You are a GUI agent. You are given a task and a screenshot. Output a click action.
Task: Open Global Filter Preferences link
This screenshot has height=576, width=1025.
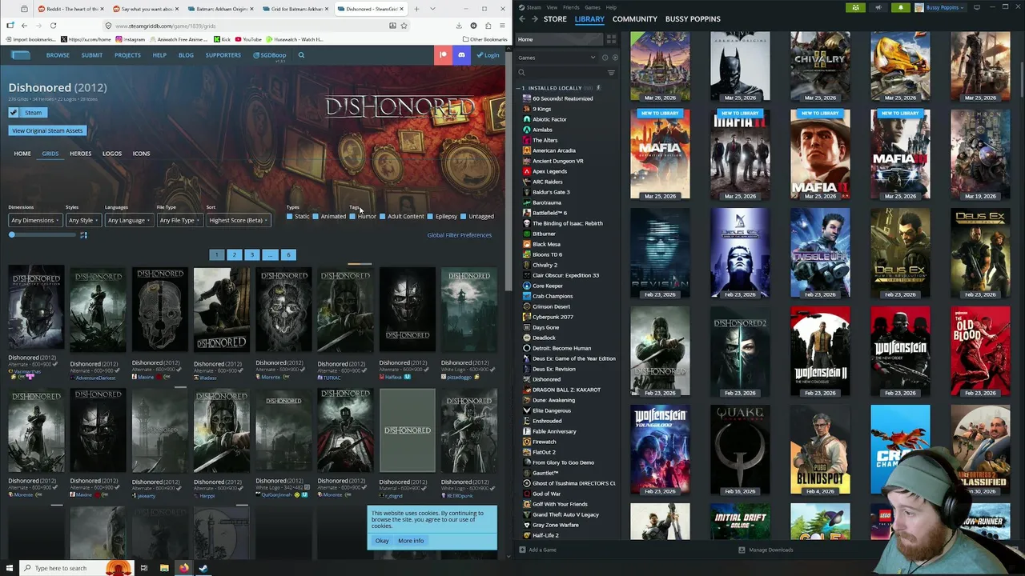[460, 235]
